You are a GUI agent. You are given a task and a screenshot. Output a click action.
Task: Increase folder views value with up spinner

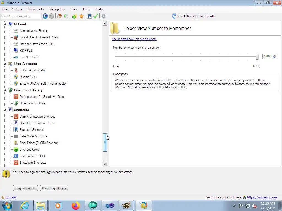pyautogui.click(x=275, y=55)
